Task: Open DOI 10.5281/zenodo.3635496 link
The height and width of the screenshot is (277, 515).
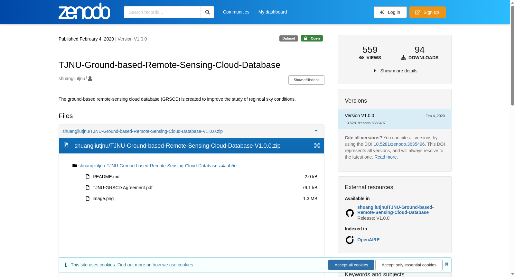Action: pos(399,144)
